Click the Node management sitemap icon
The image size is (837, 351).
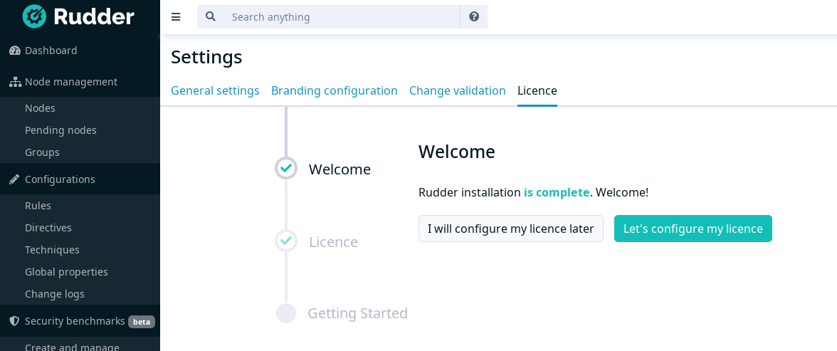pyautogui.click(x=15, y=82)
